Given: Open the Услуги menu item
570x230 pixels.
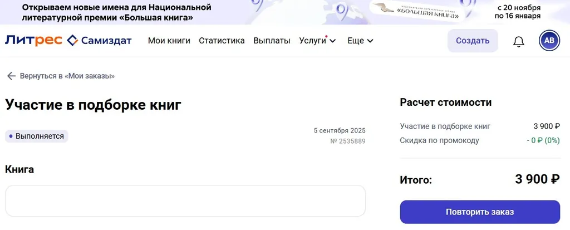Looking at the screenshot, I should tap(313, 41).
